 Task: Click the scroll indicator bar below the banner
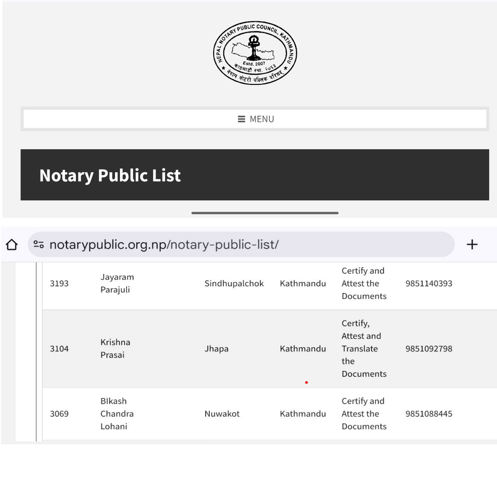[x=265, y=212]
